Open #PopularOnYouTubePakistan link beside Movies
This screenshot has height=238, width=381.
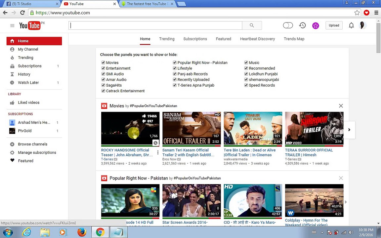pyautogui.click(x=153, y=106)
